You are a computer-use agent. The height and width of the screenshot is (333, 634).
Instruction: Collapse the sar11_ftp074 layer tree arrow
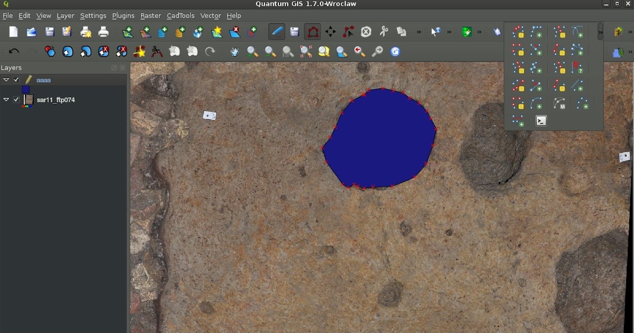[6, 99]
